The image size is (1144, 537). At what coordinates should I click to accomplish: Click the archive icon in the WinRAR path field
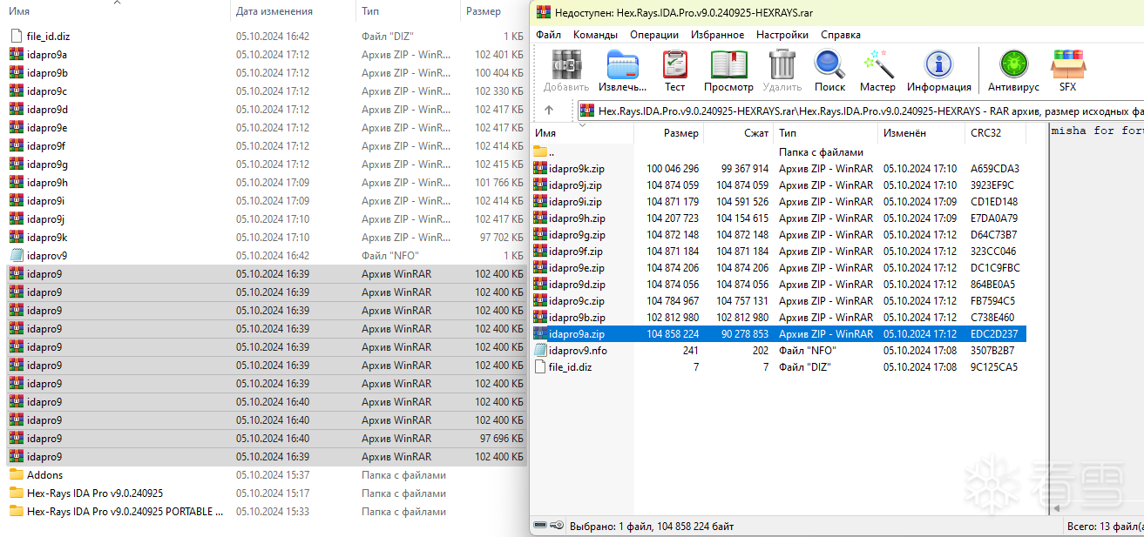tap(589, 111)
